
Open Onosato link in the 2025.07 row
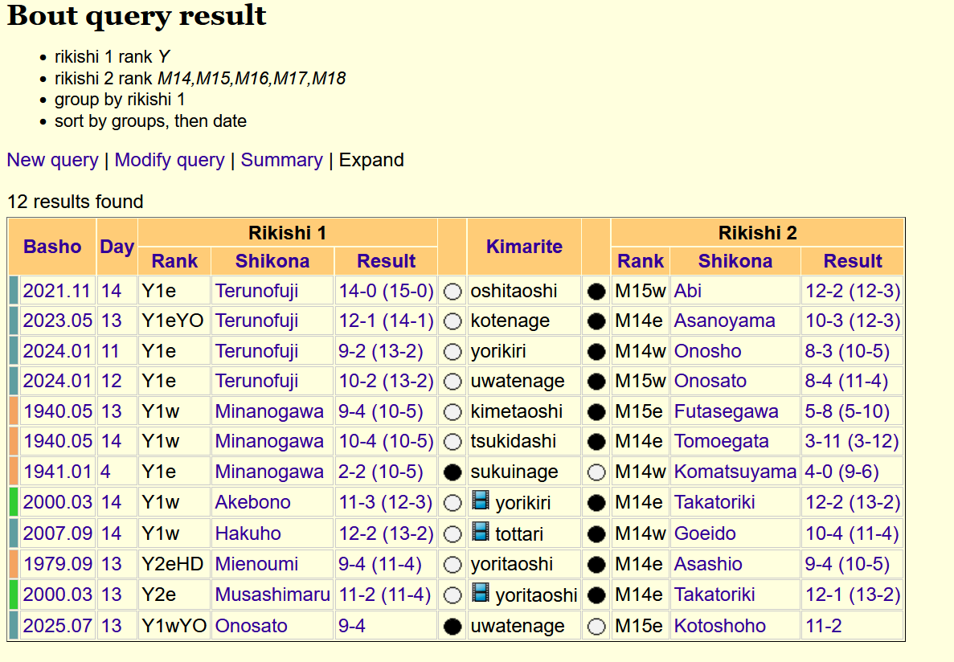[x=251, y=626]
